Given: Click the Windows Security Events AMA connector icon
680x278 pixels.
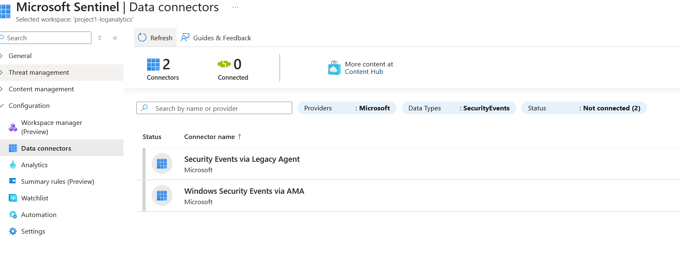Looking at the screenshot, I should point(162,195).
